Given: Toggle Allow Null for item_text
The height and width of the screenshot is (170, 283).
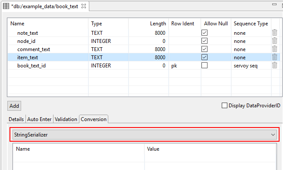Looking at the screenshot, I should pyautogui.click(x=204, y=57).
